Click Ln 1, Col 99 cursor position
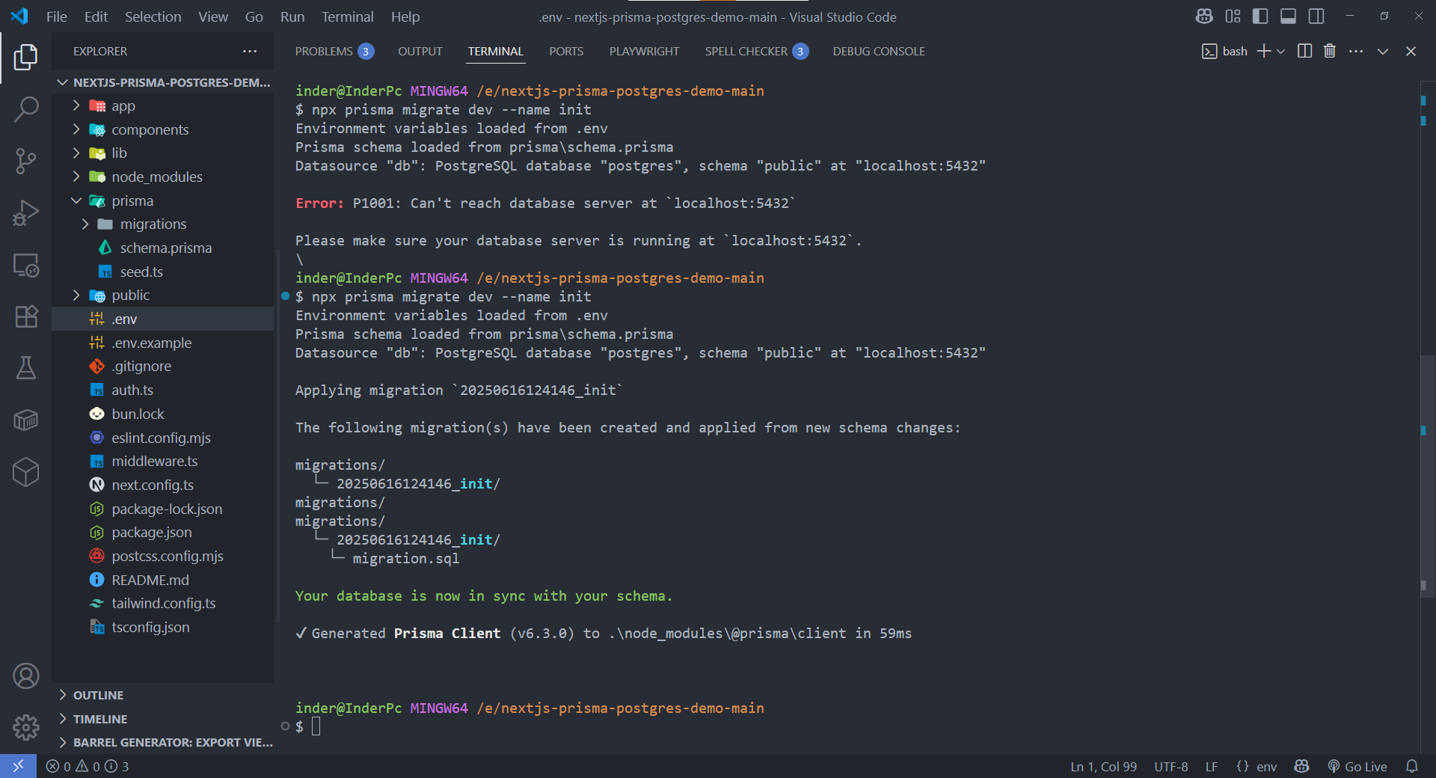Image resolution: width=1436 pixels, height=778 pixels. coord(1103,766)
